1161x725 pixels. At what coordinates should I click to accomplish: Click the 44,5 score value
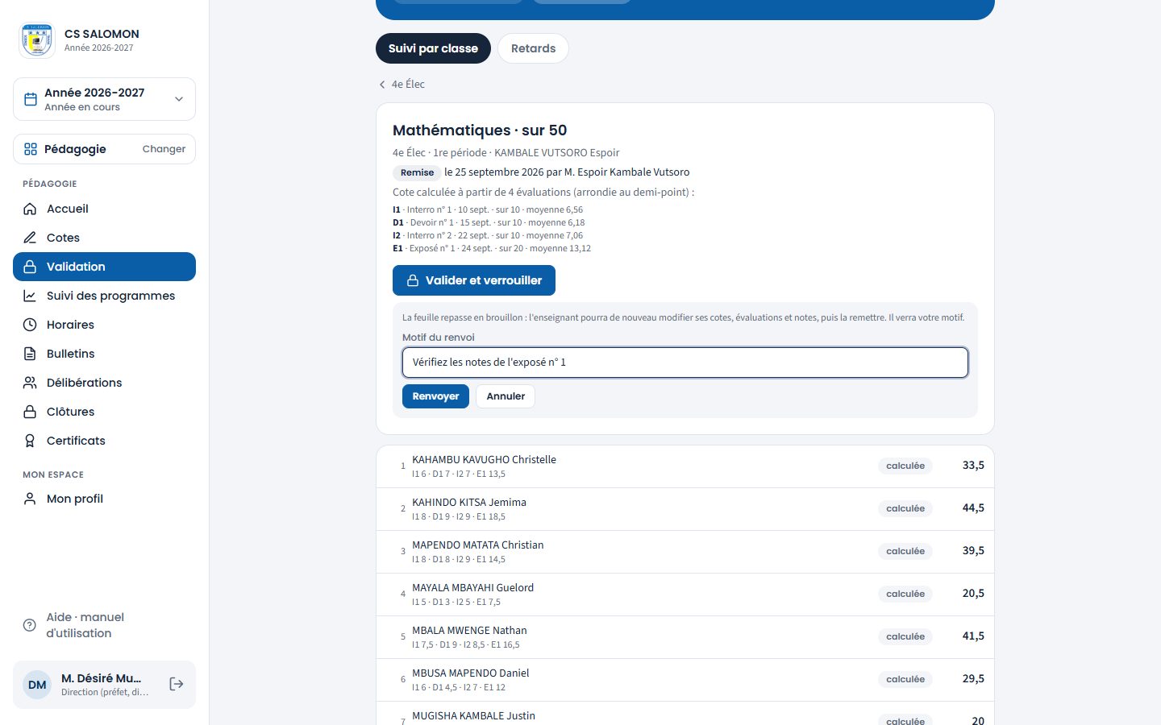click(x=973, y=508)
